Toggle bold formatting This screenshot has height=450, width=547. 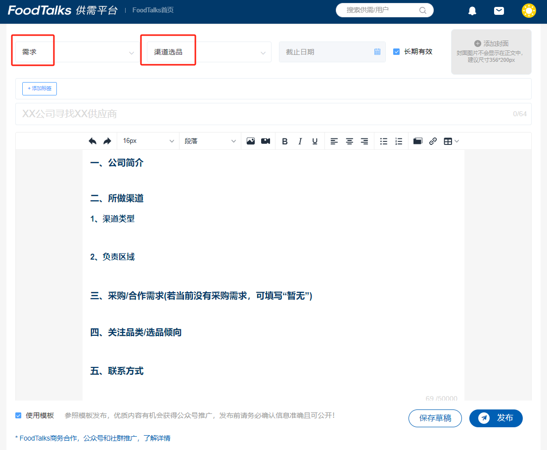click(x=285, y=141)
